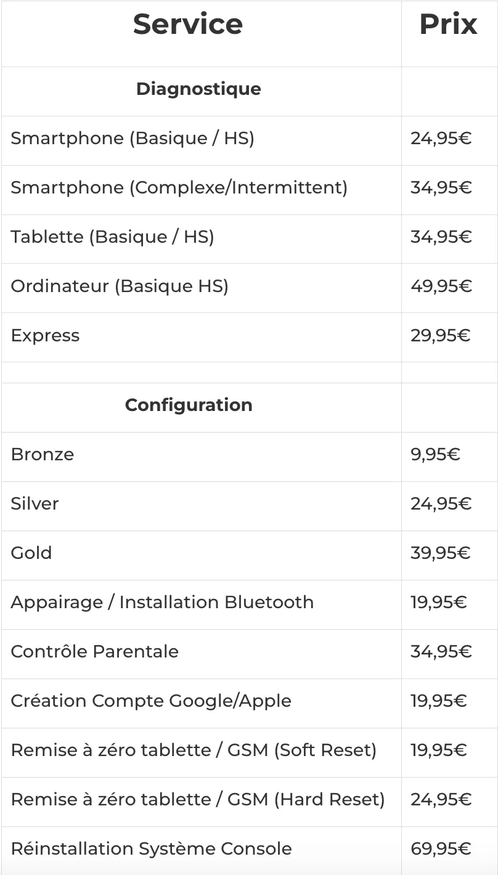The width and height of the screenshot is (498, 875).
Task: Select the Configuration section heading
Action: pyautogui.click(x=189, y=405)
